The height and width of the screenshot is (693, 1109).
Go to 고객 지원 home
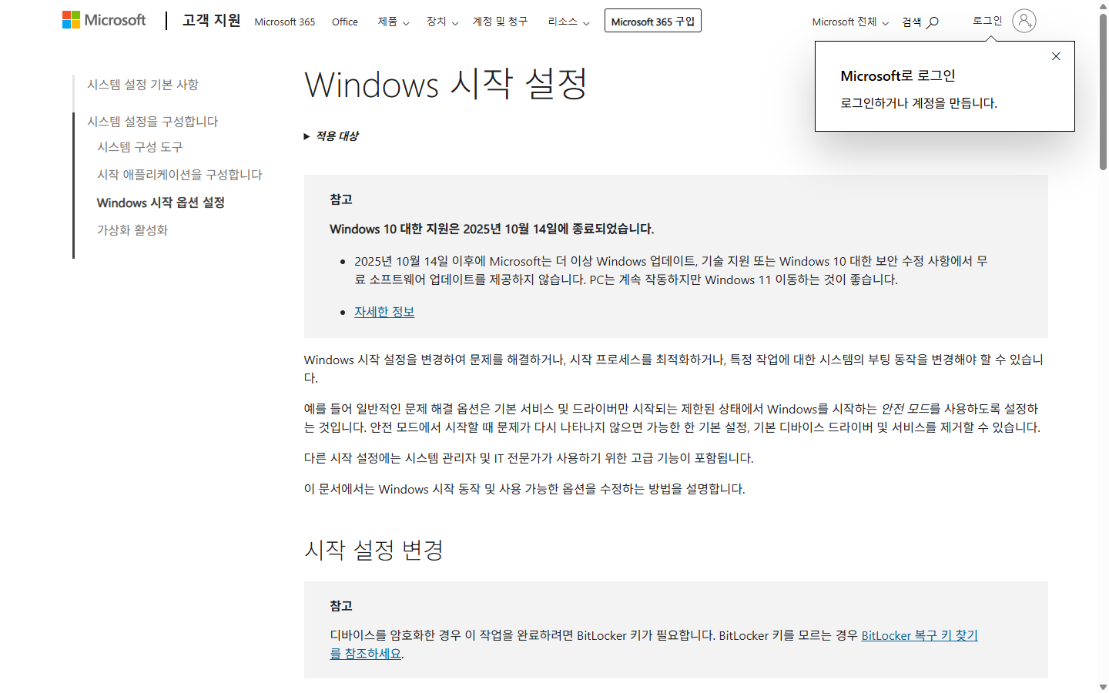click(x=212, y=20)
